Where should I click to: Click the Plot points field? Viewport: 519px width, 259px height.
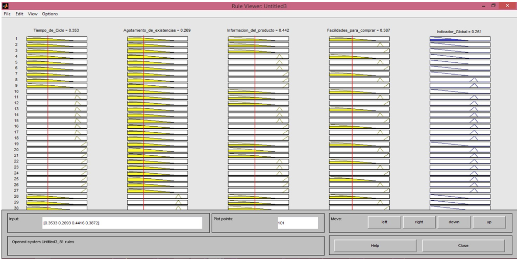click(x=298, y=223)
